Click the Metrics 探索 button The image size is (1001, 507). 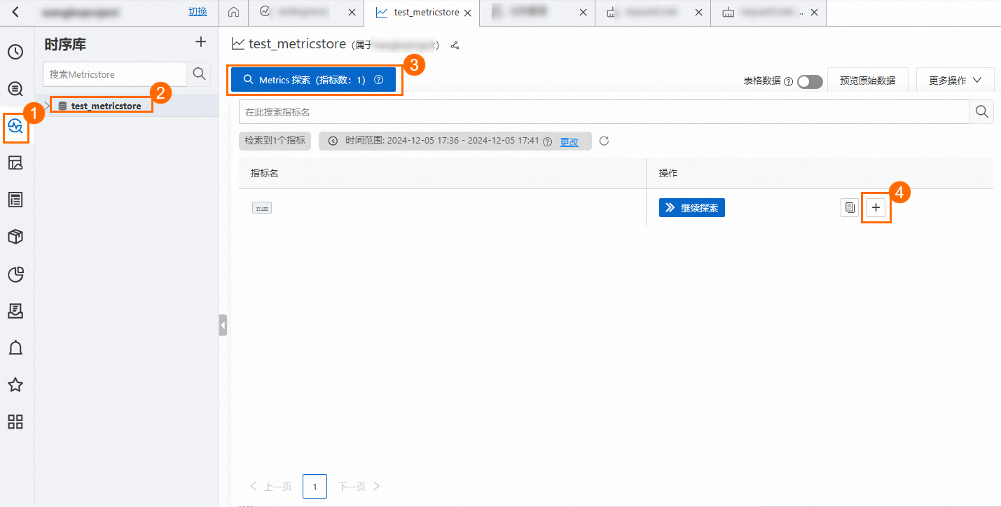(314, 80)
